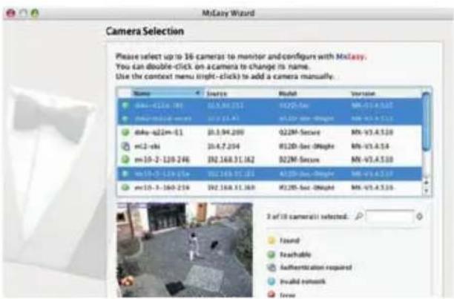
Task: Click the Q22M-Secure model cell
Action: [x=300, y=132]
